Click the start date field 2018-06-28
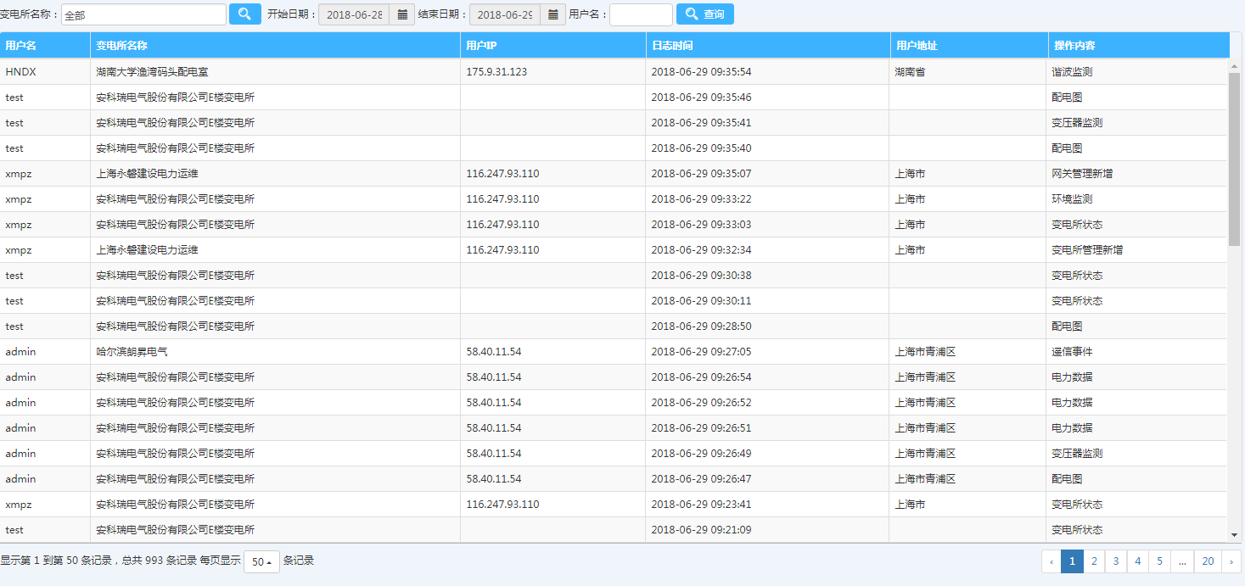The width and height of the screenshot is (1245, 586). point(354,14)
